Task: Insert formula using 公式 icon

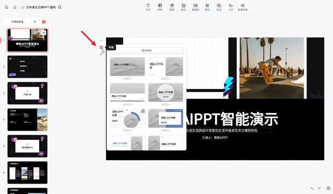Action: [230, 7]
